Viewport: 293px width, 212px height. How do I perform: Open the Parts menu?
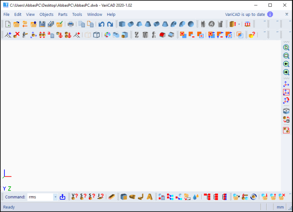(x=63, y=15)
